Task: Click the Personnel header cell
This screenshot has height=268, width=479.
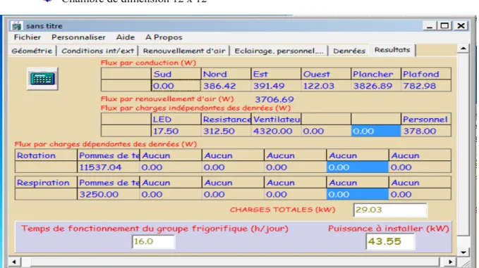Action: click(426, 120)
